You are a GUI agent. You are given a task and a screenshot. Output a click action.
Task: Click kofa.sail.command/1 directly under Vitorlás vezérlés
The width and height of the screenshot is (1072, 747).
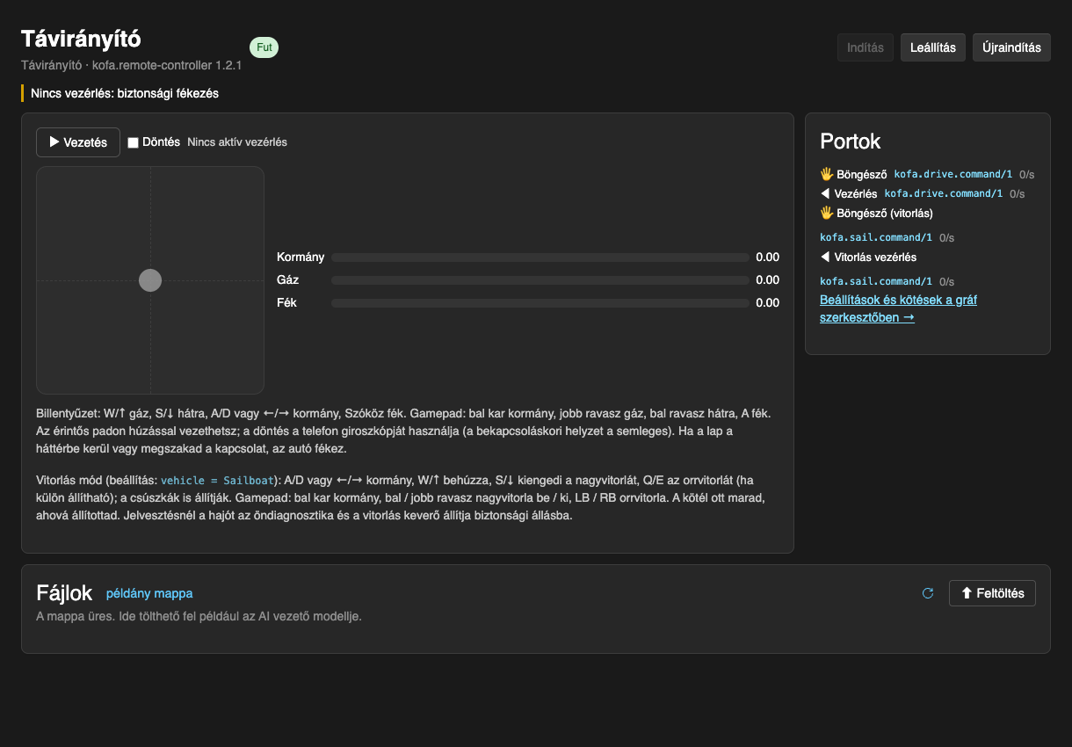coord(876,281)
